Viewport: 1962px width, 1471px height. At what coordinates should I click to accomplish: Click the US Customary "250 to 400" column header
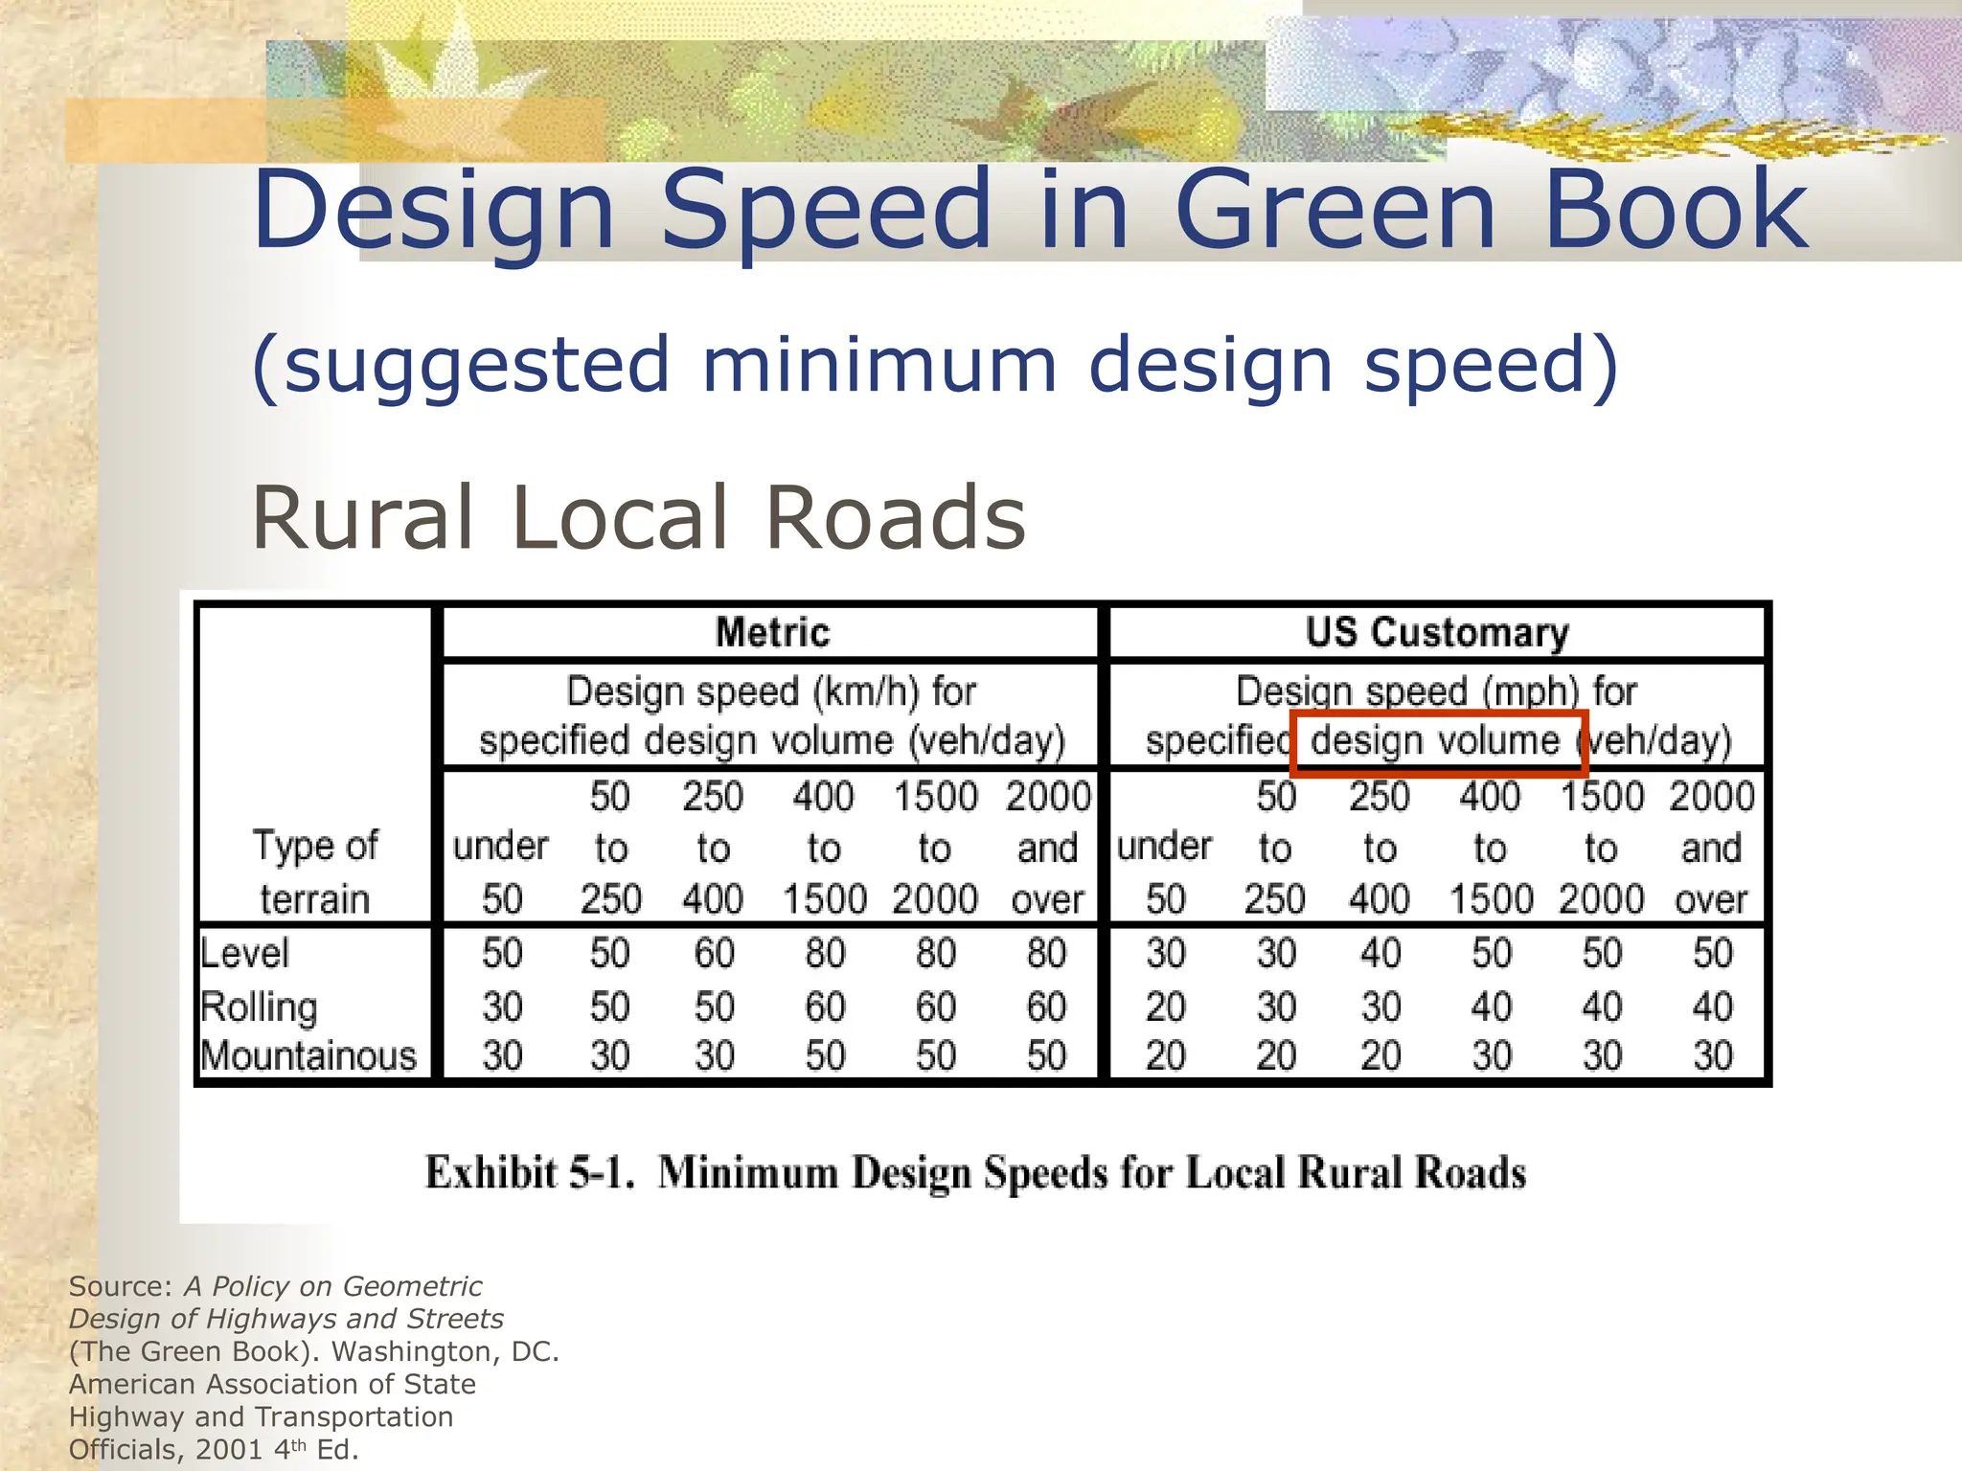point(1380,849)
